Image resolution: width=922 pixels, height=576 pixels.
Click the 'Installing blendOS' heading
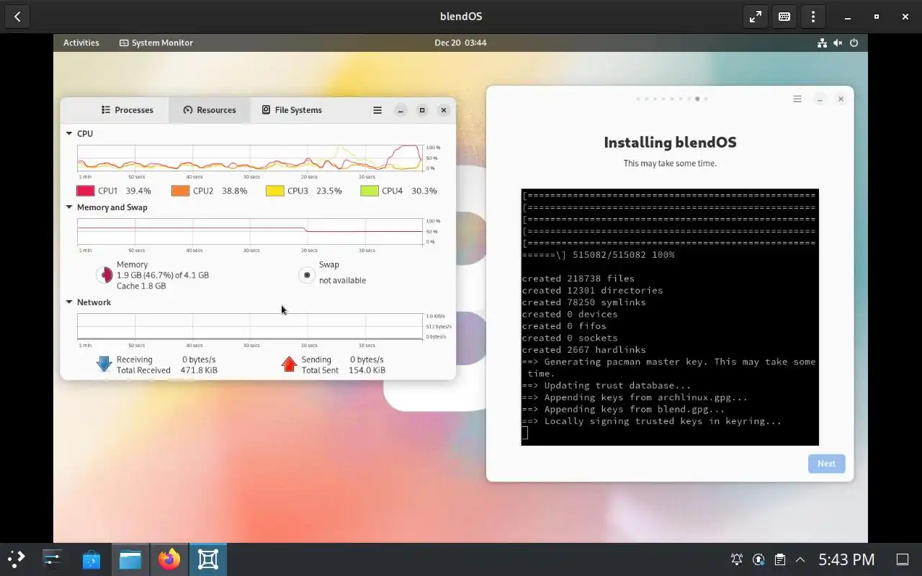click(670, 143)
